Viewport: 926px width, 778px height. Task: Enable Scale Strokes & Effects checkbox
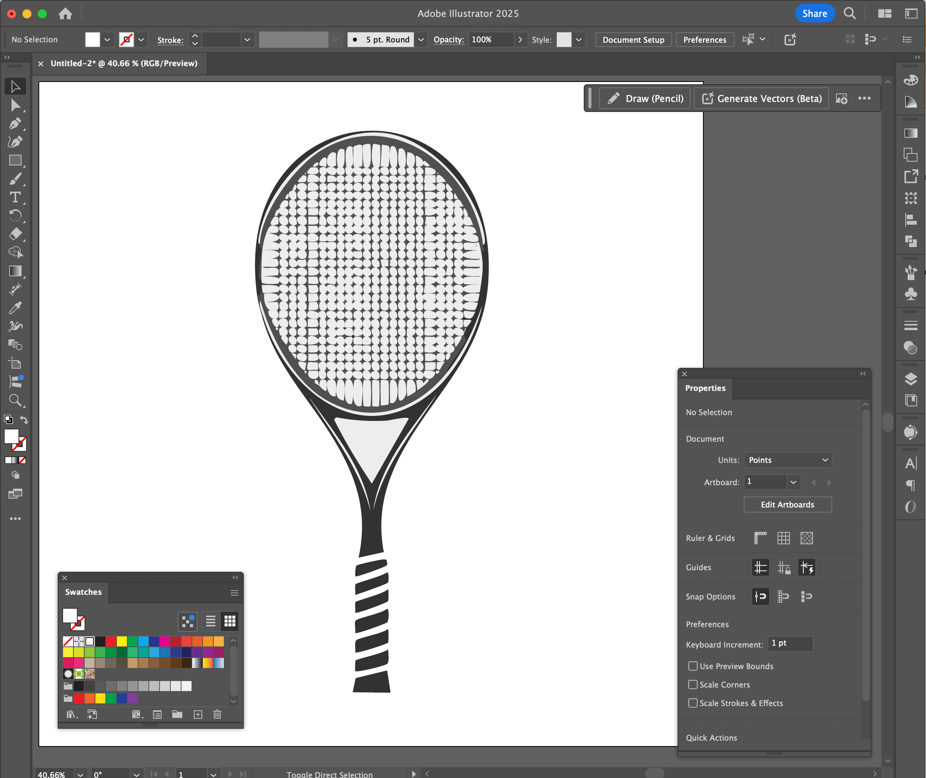coord(693,703)
